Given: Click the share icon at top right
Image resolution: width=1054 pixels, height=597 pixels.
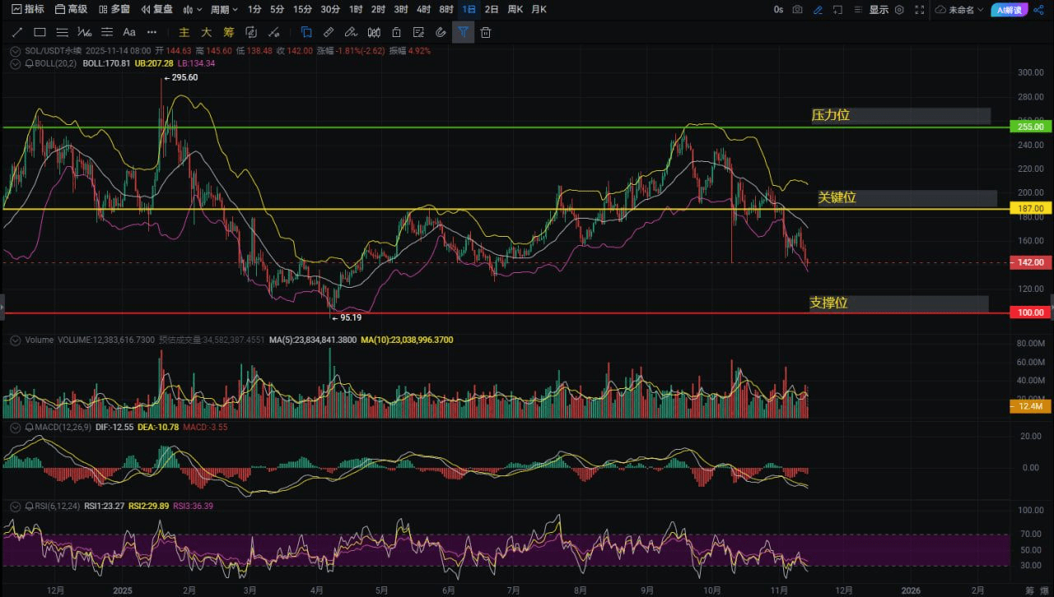Looking at the screenshot, I should tap(1038, 10).
